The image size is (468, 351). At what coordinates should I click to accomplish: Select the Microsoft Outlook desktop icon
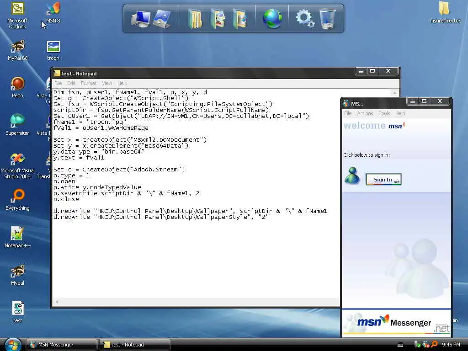tap(17, 16)
